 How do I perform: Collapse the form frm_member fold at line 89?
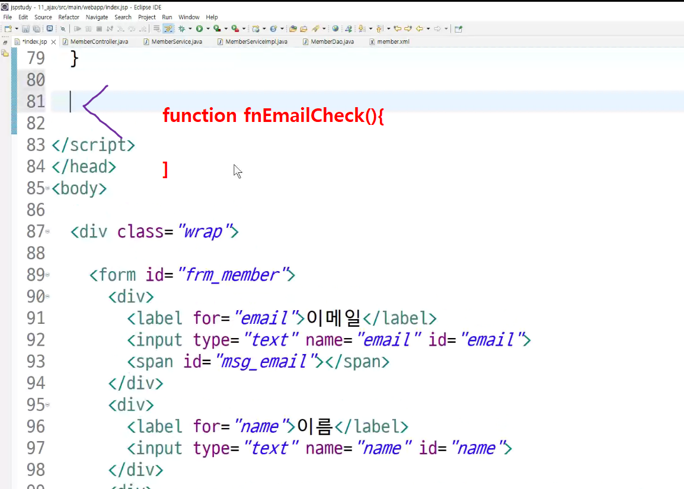pos(47,275)
